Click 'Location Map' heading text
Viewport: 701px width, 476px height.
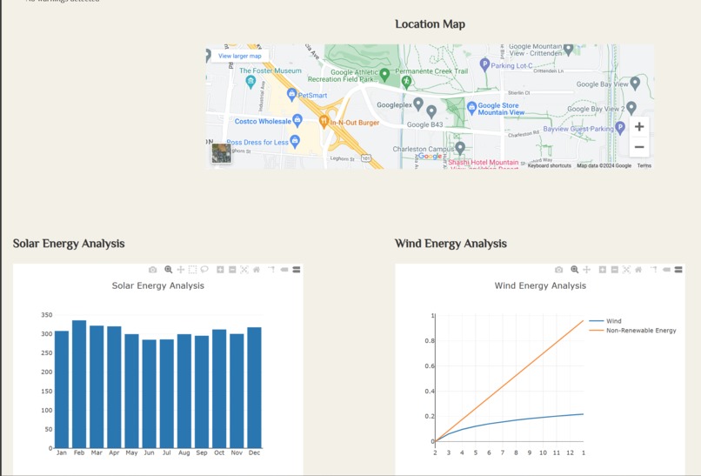pyautogui.click(x=430, y=24)
